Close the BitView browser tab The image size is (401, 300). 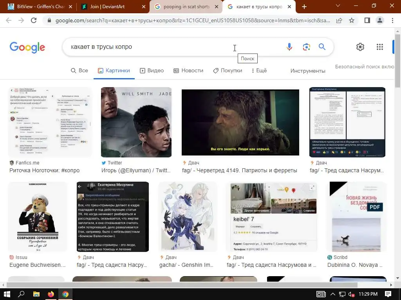coord(71,7)
